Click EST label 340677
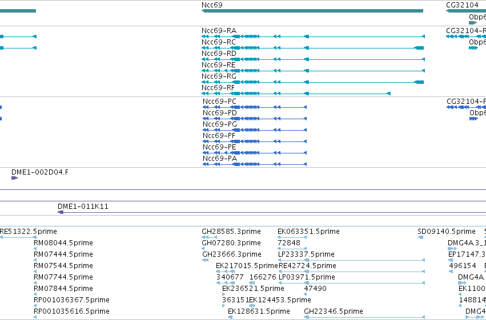 (230, 278)
